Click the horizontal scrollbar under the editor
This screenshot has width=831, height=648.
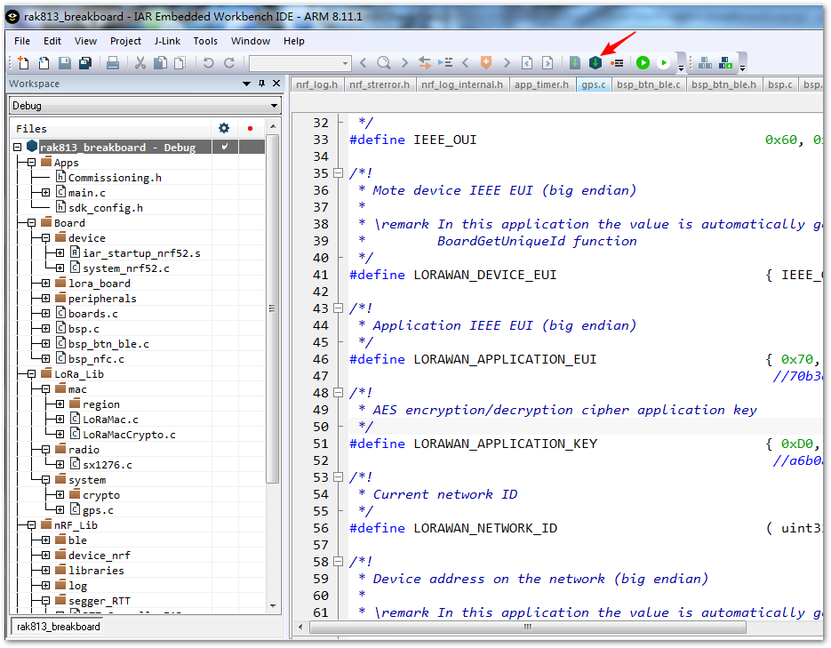[528, 628]
